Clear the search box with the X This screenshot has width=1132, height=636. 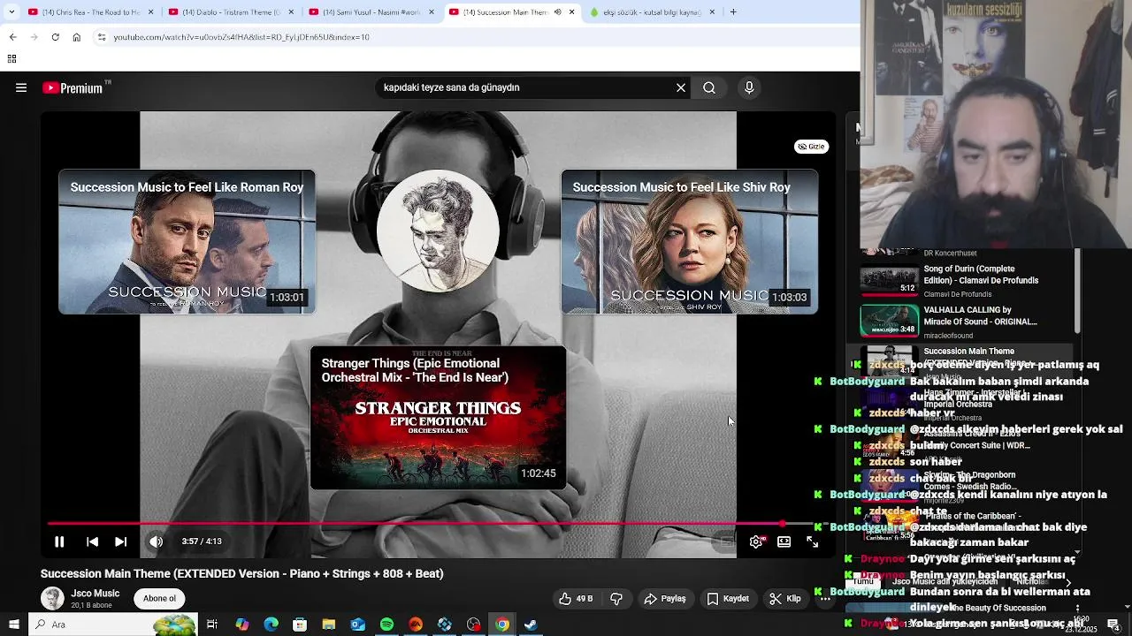[681, 87]
